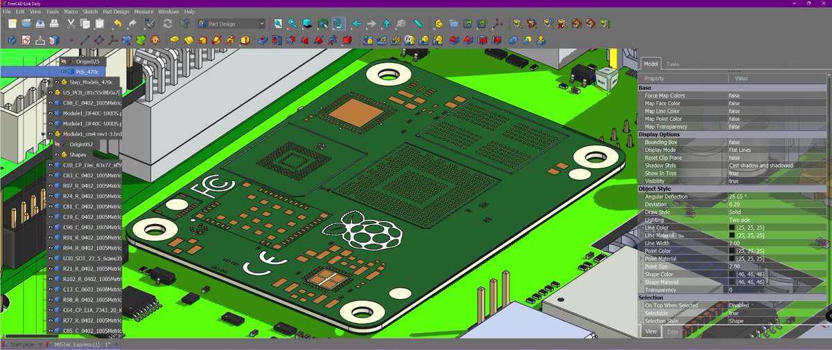The height and width of the screenshot is (350, 832).
Task: Open the File menu
Action: 6,12
